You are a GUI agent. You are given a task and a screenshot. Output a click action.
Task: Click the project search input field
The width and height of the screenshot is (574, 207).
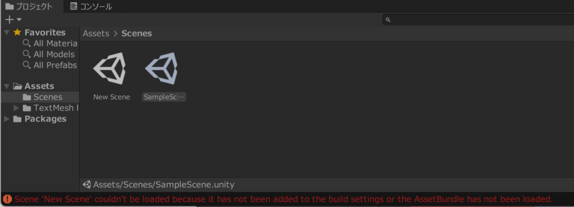coord(478,20)
